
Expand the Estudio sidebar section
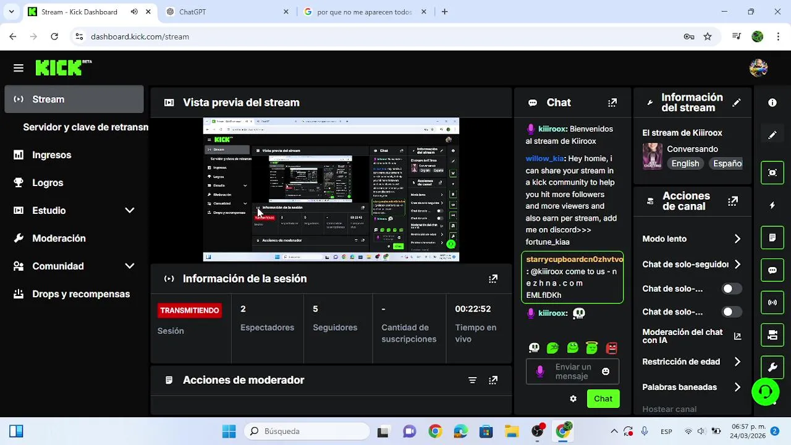130,211
